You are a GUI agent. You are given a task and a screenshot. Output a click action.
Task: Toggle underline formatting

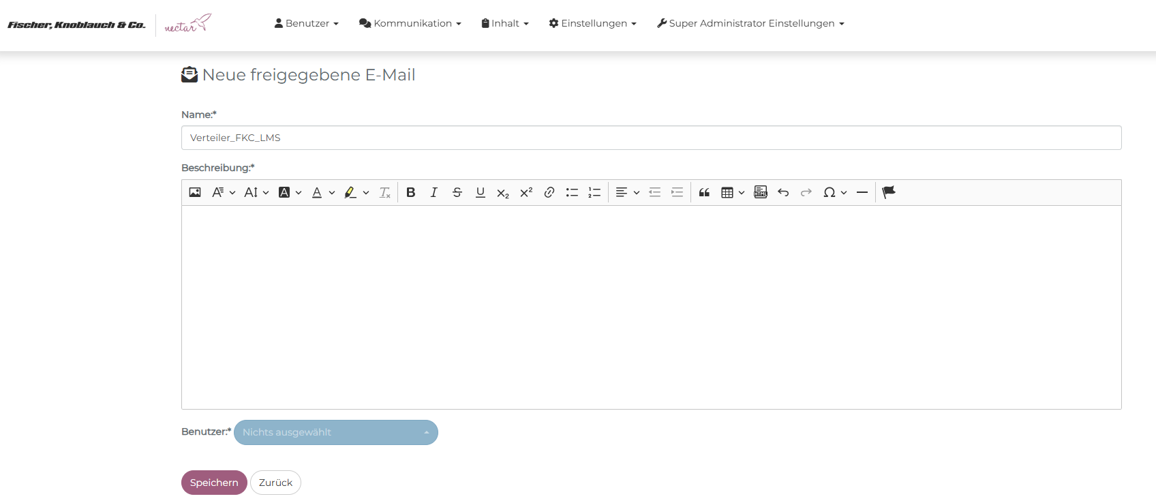(x=480, y=193)
